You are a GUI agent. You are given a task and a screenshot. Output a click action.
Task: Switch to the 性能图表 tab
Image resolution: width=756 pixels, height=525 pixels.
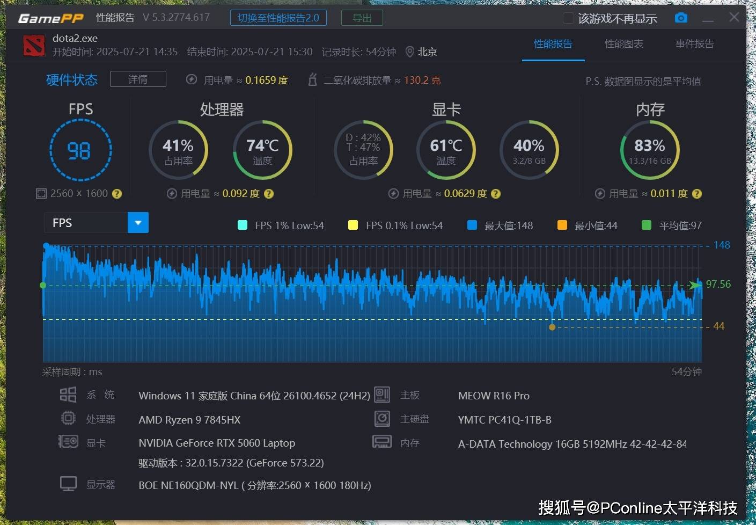[623, 44]
